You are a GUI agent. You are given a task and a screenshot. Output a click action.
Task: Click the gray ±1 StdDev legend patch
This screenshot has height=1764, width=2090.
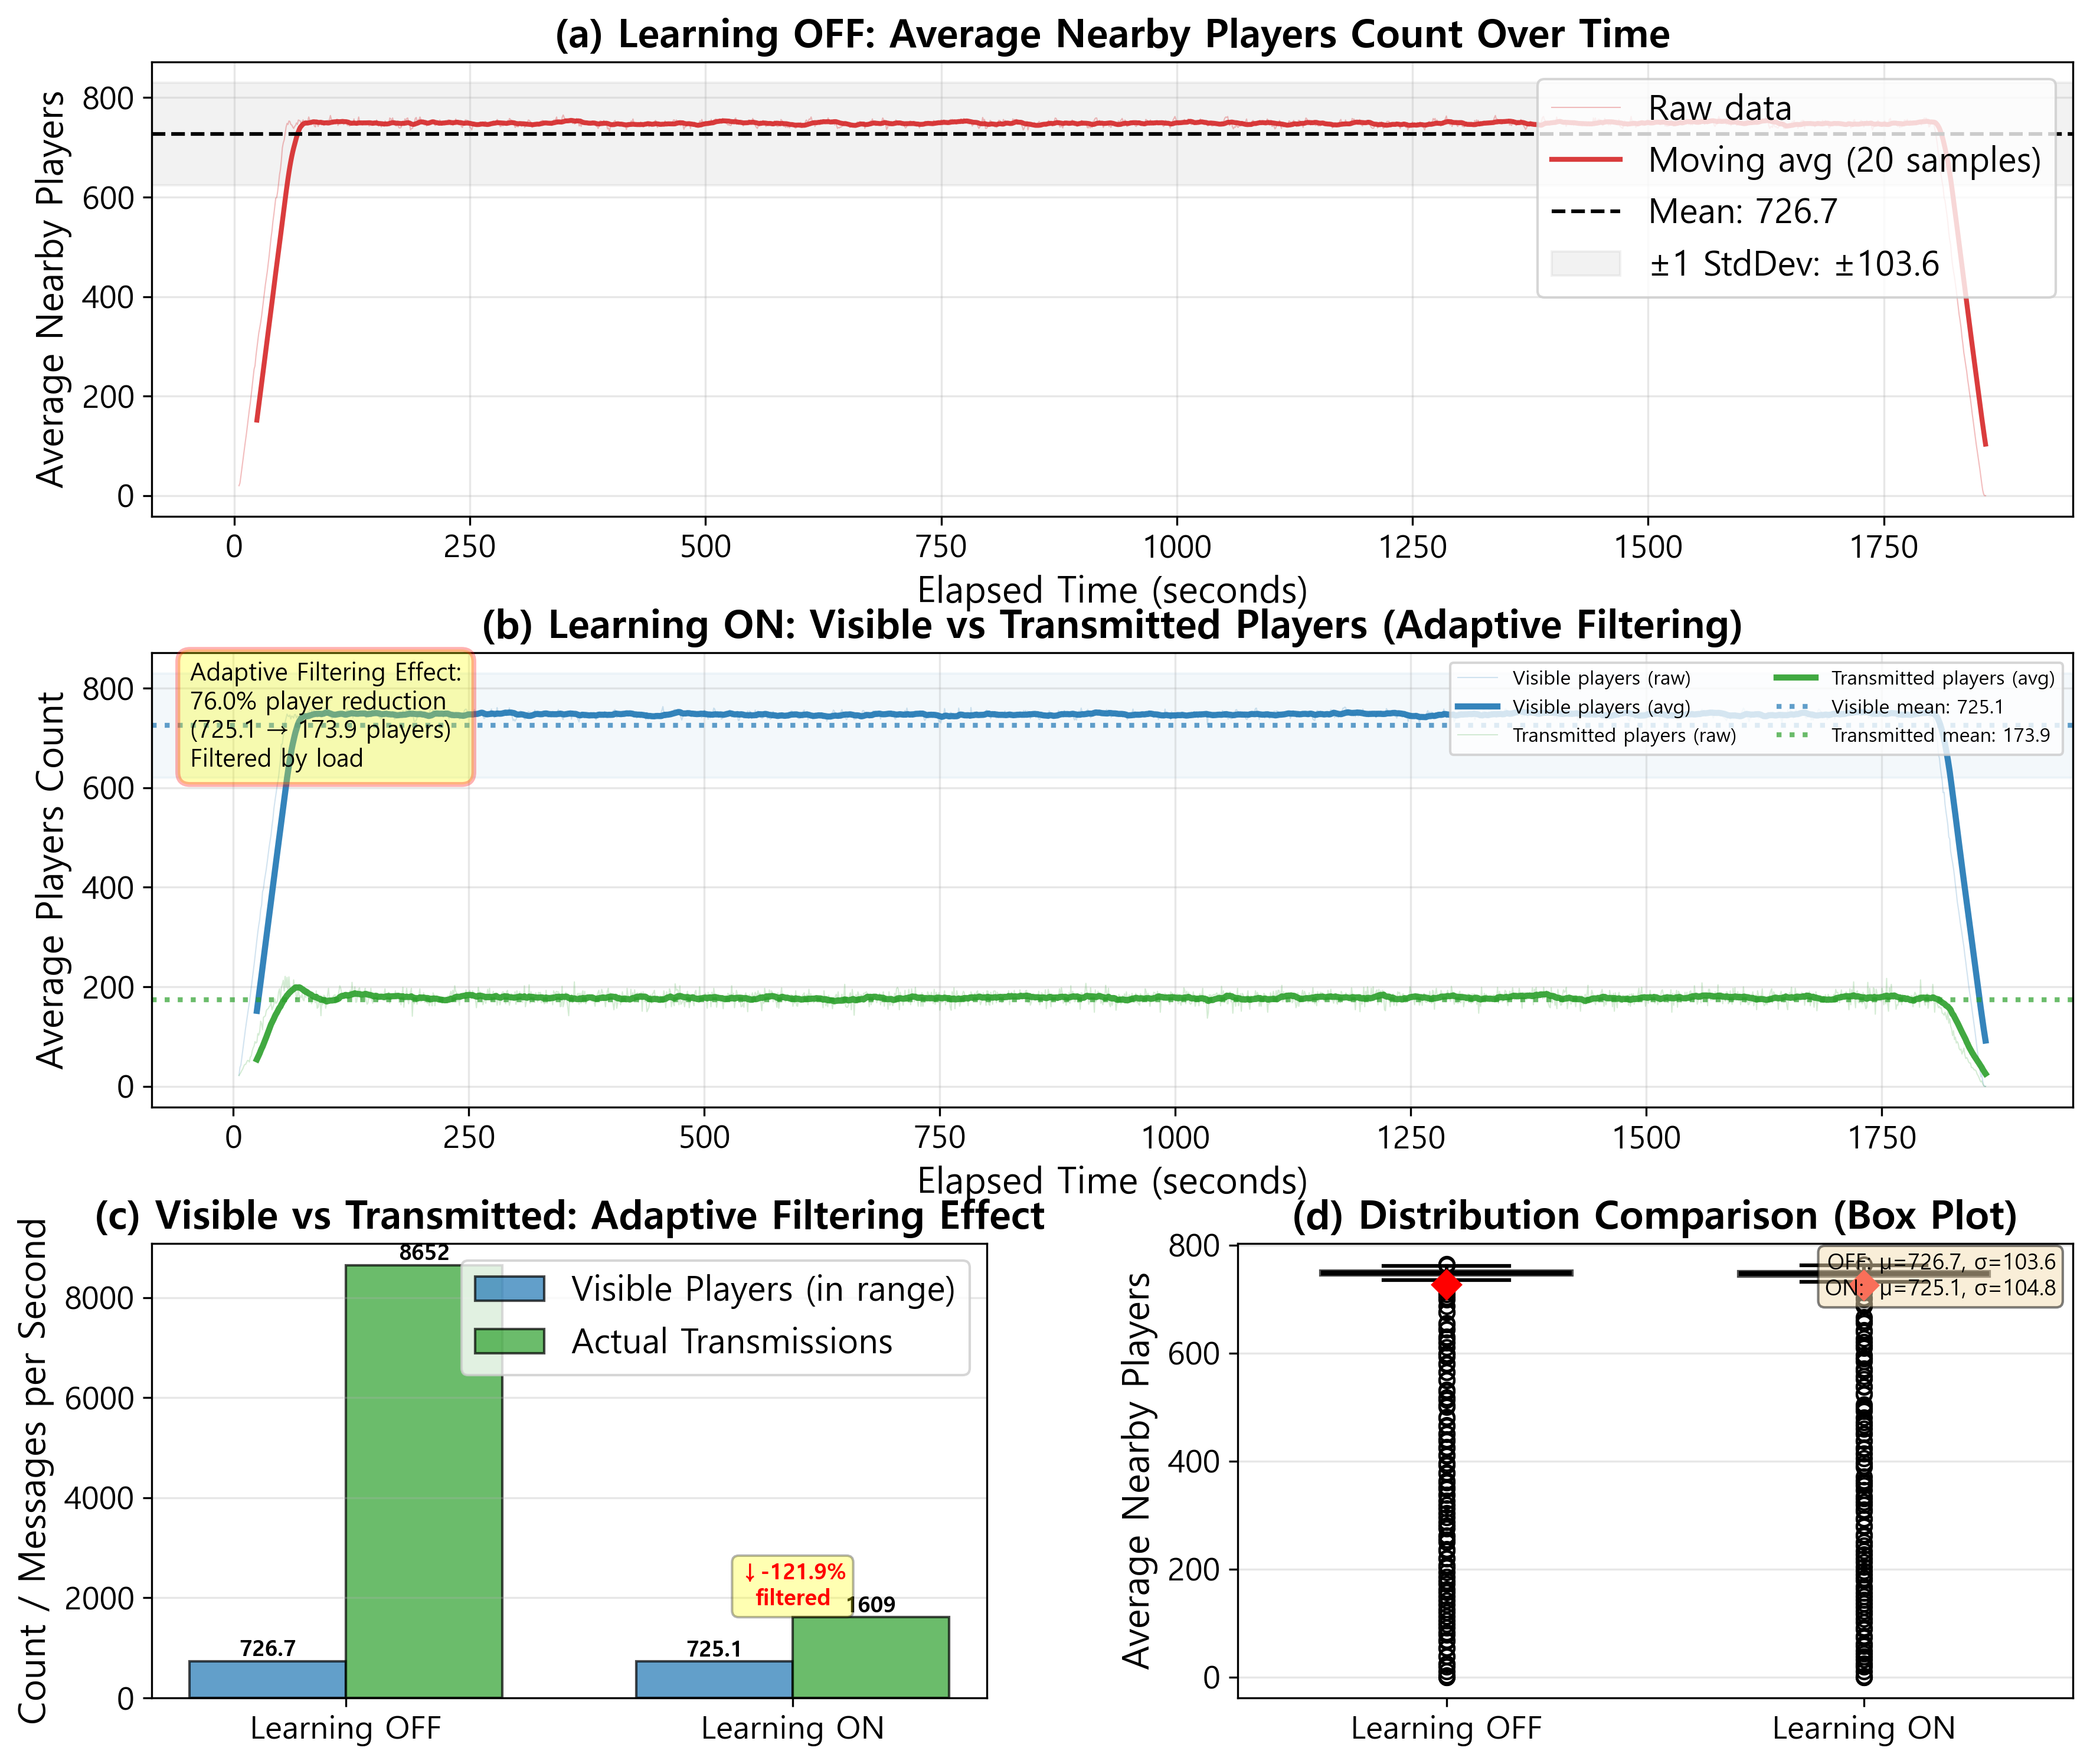1585,264
